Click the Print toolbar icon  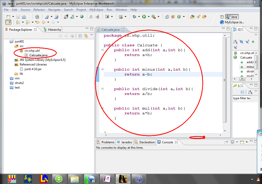click(x=24, y=17)
